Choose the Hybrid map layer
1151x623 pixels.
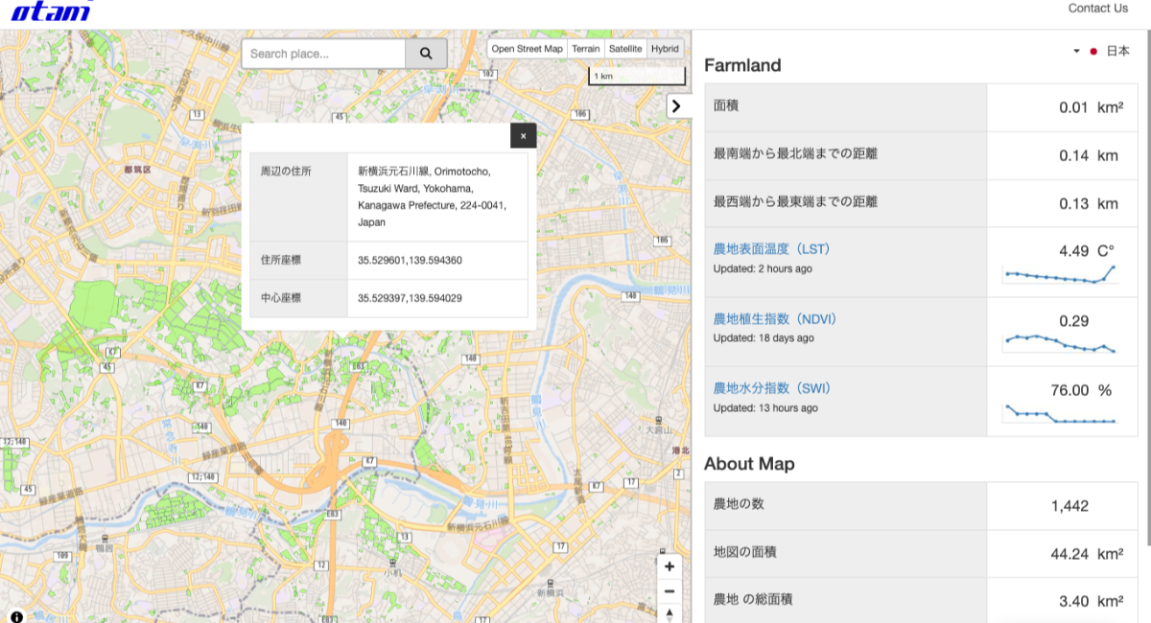(x=664, y=49)
